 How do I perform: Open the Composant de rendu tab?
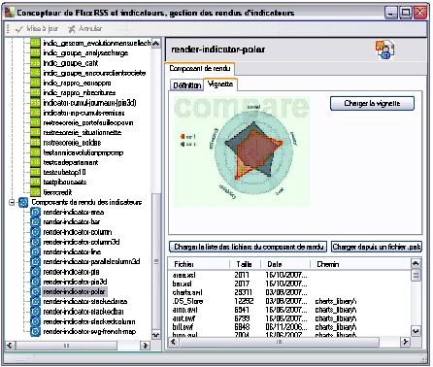(200, 69)
